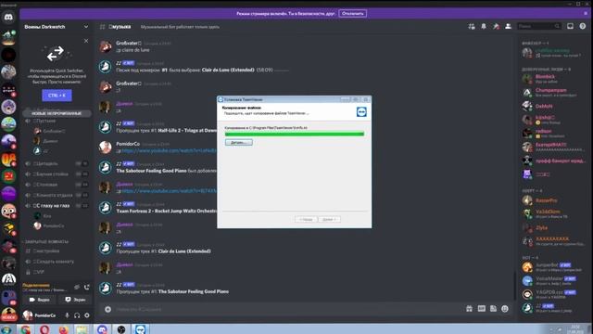Select the Столовая voice channel
The width and height of the screenshot is (593, 334).
pyautogui.click(x=56, y=185)
